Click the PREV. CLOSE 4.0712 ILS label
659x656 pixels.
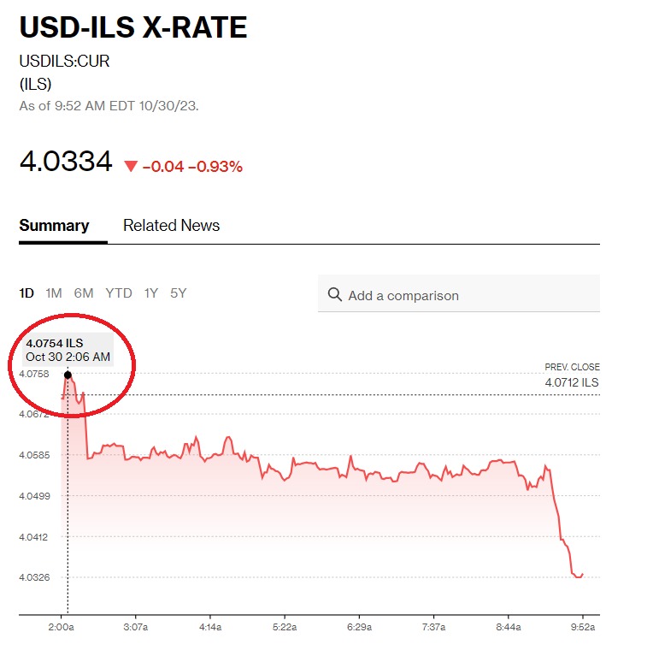572,375
